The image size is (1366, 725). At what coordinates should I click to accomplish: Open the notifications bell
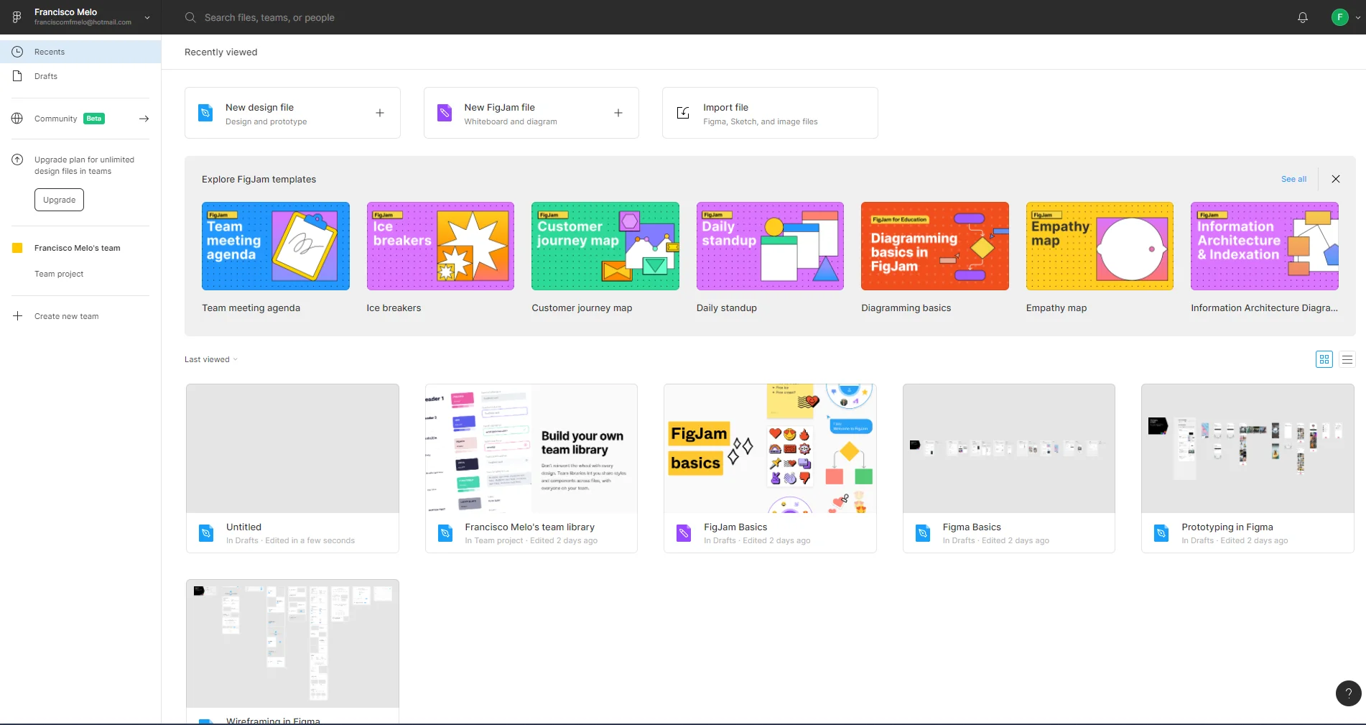tap(1302, 17)
